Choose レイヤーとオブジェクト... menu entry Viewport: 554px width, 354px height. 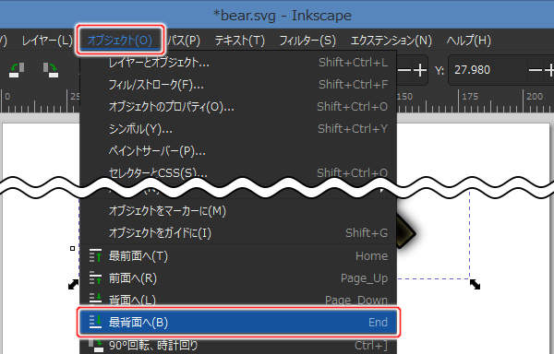238,63
